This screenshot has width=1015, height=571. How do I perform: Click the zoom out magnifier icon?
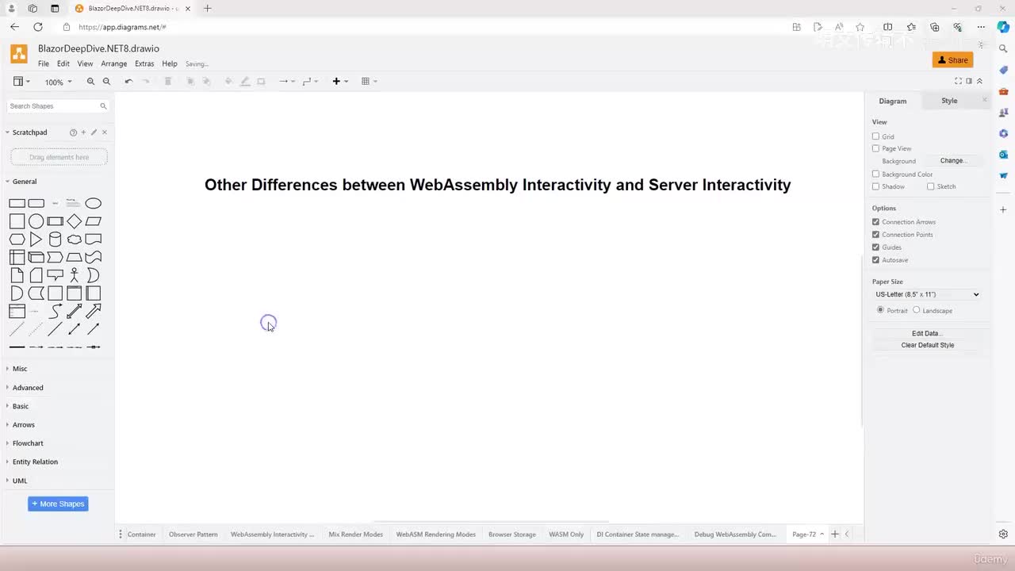[106, 82]
